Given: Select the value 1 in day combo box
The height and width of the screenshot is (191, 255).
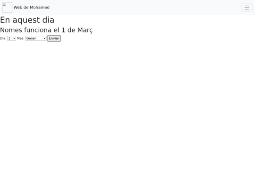Looking at the screenshot, I should point(9,38).
